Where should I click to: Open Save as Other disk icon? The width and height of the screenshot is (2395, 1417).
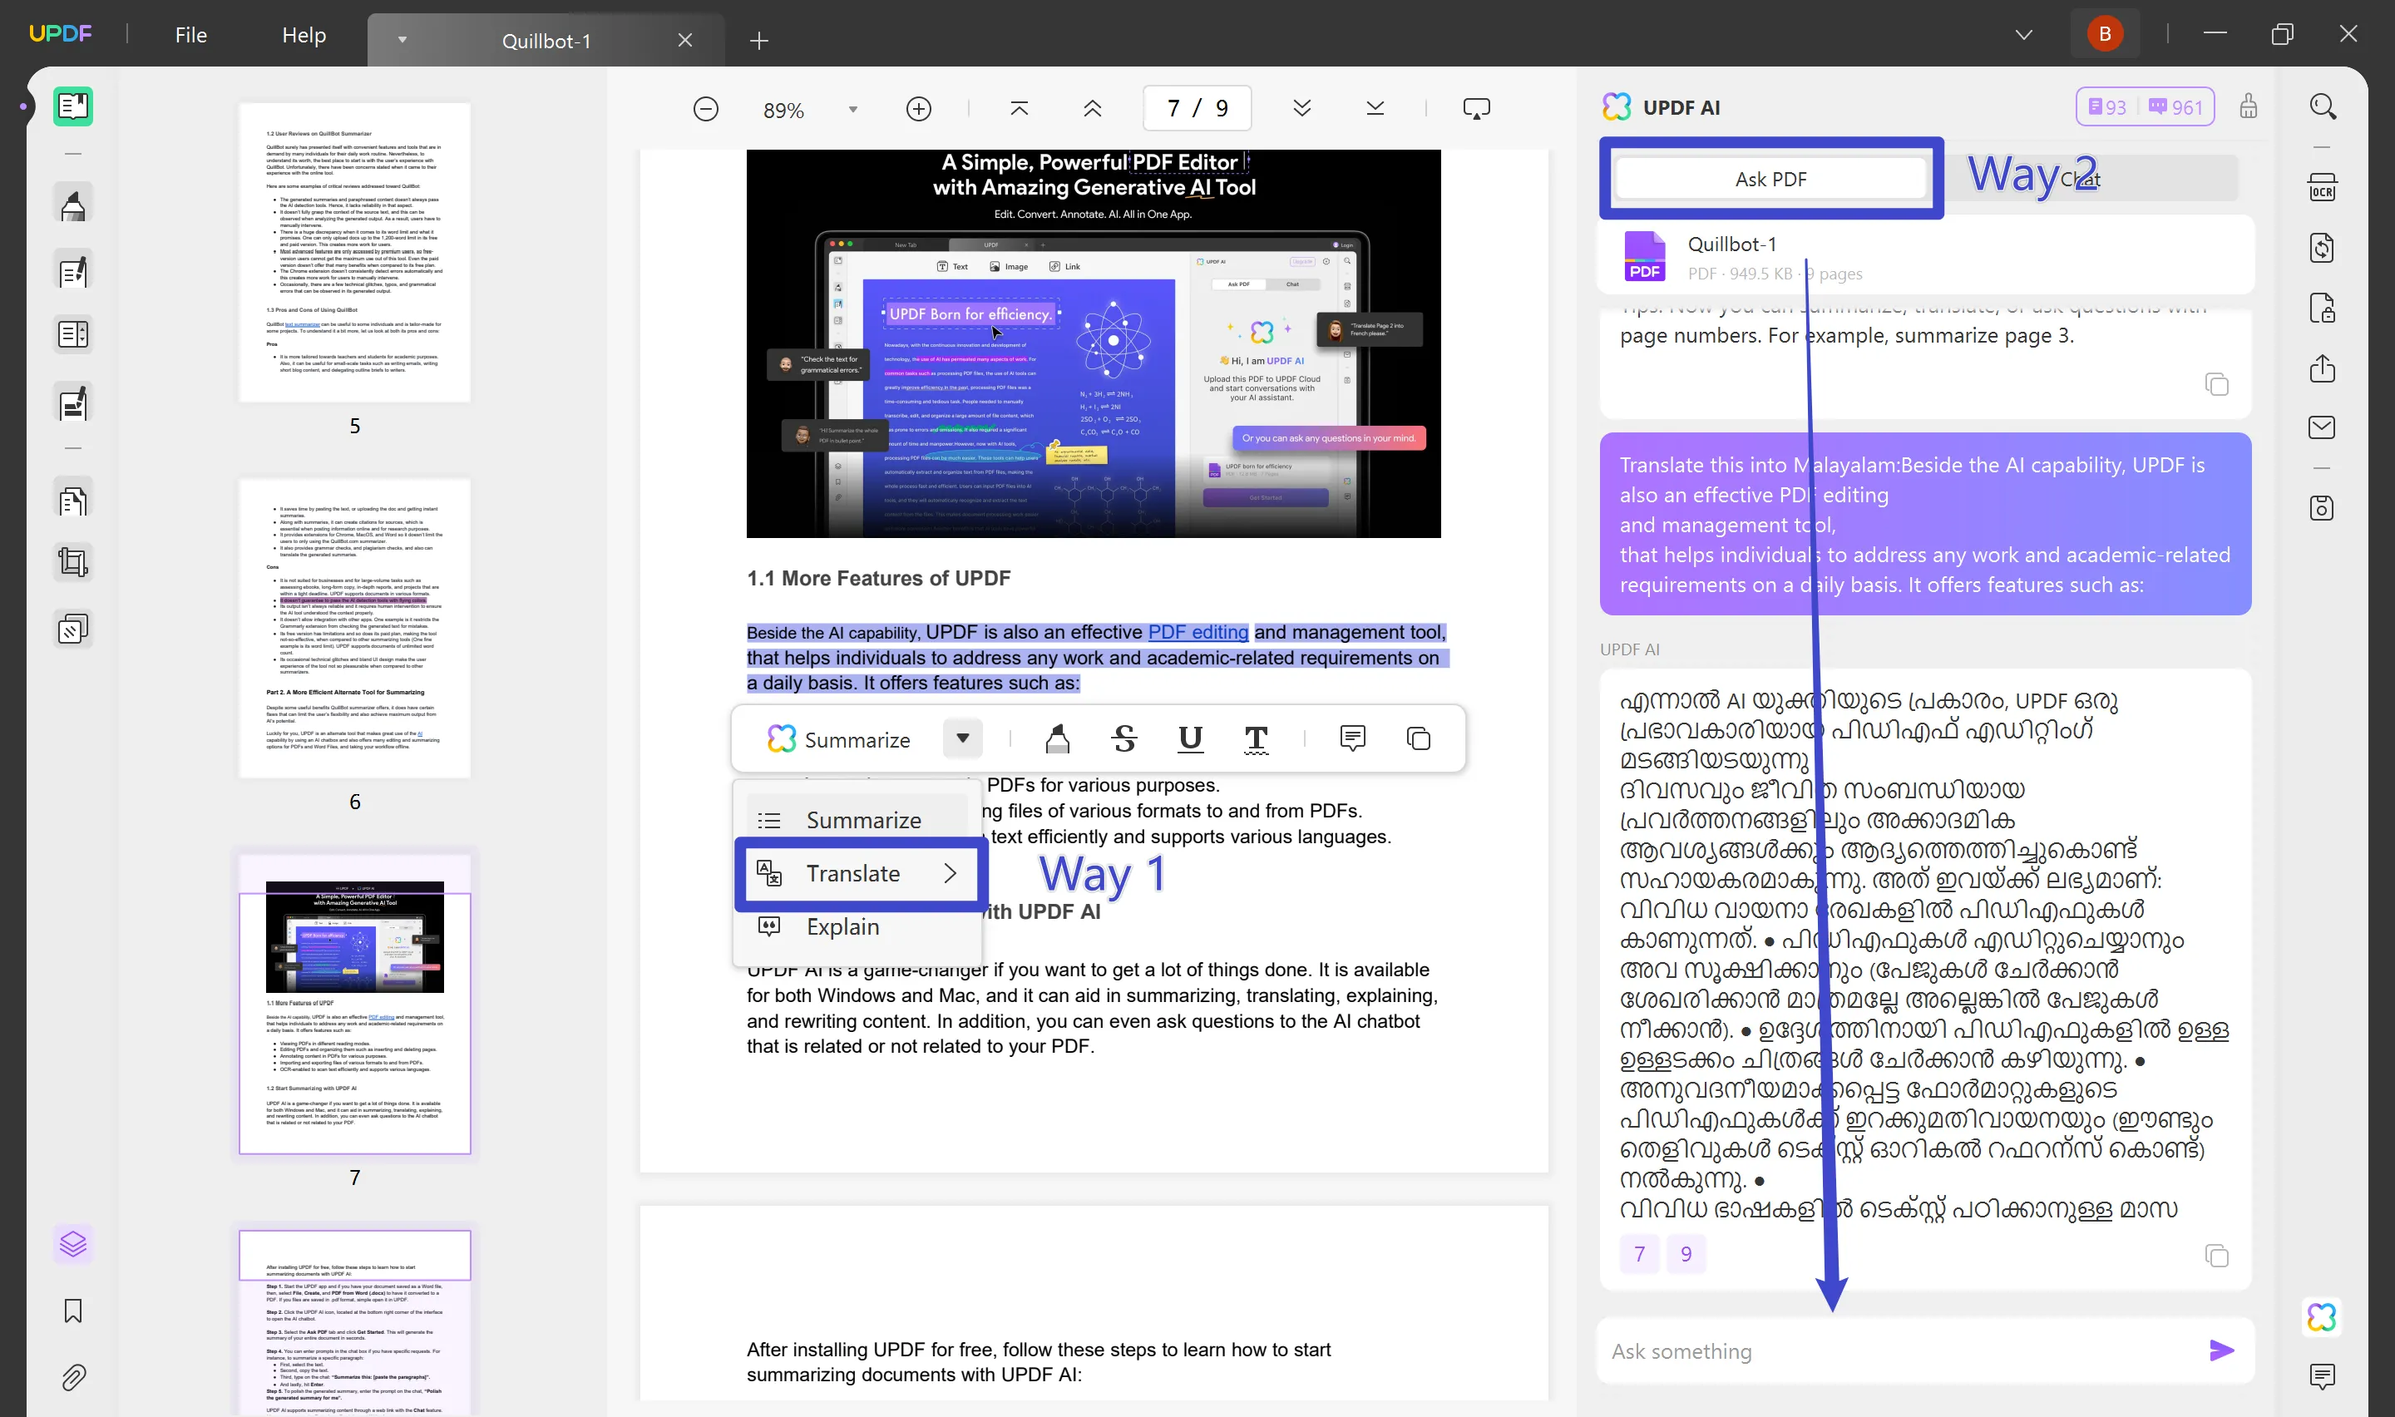(2322, 507)
